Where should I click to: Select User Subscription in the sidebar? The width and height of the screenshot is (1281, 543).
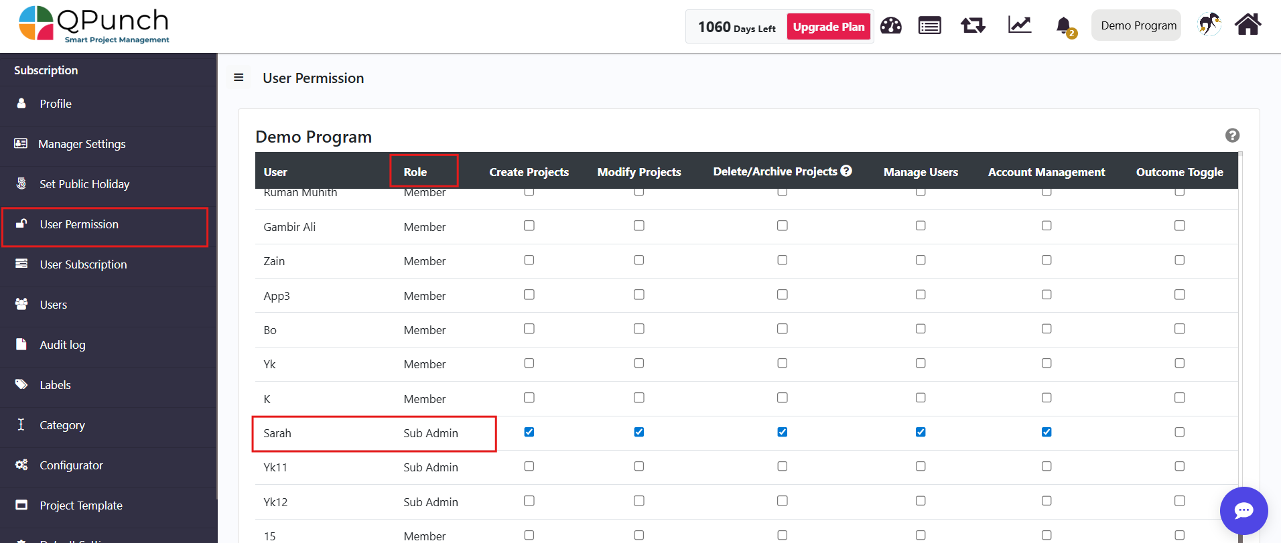[x=83, y=264]
